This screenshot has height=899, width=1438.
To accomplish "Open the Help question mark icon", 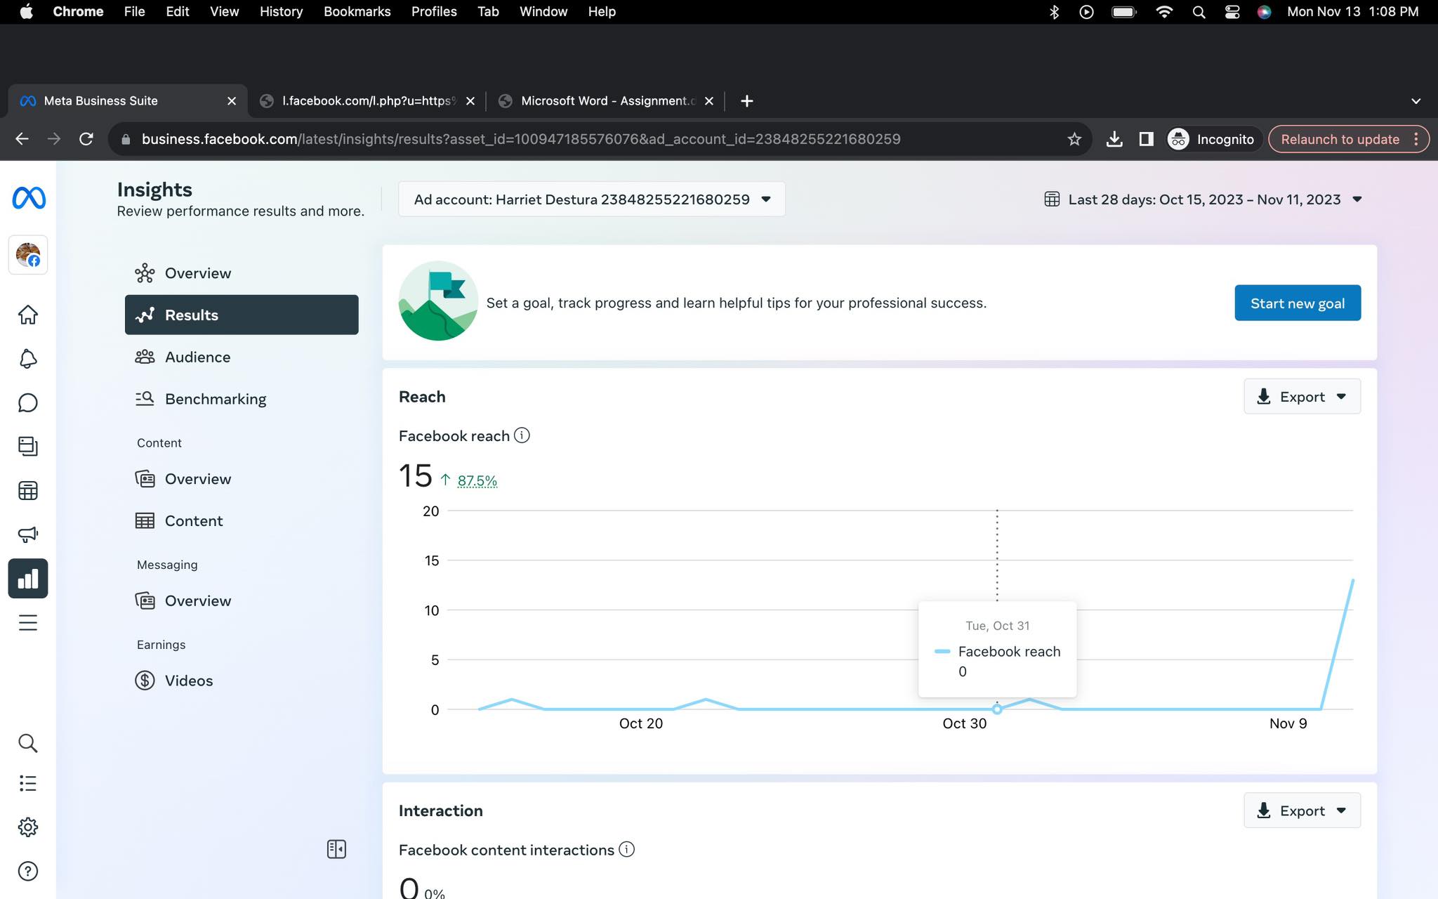I will tap(28, 871).
